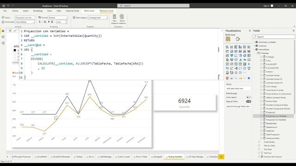Check the % Margin measure checkbox
This screenshot has width=296, height=166.
261,57
